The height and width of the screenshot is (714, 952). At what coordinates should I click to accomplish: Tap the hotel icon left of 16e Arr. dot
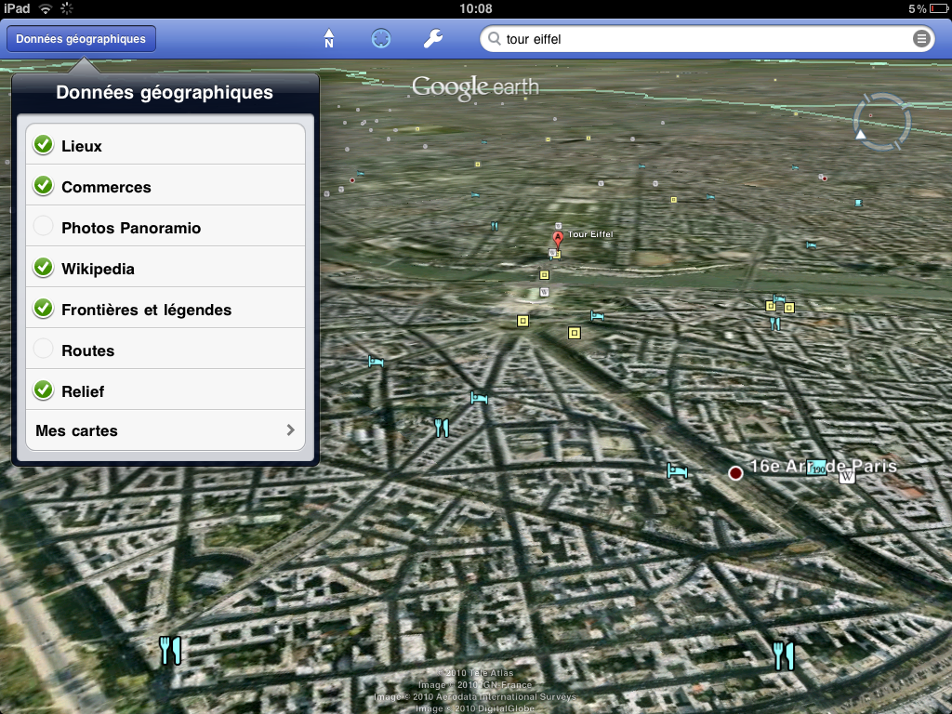point(677,470)
